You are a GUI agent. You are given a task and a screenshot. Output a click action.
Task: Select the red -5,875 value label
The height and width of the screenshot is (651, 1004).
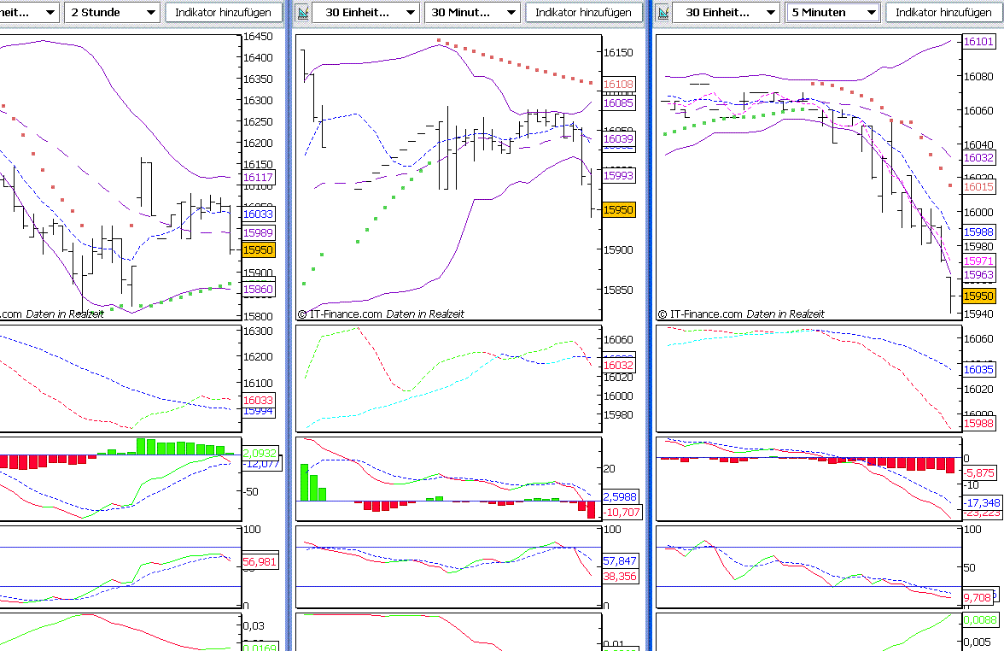(980, 472)
